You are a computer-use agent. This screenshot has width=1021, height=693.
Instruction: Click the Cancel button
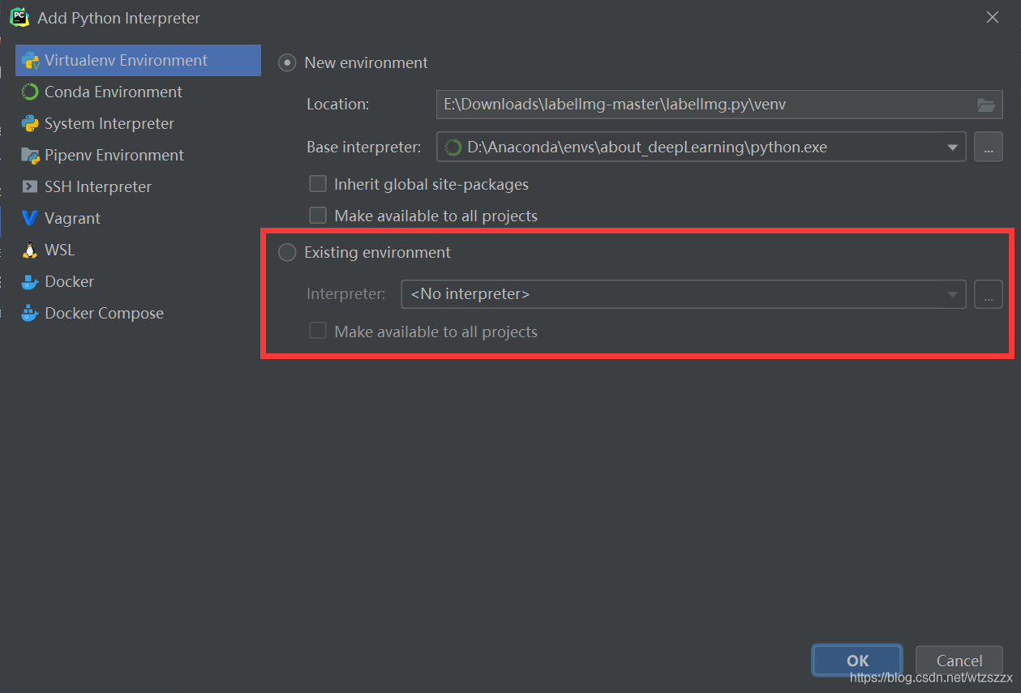[959, 661]
